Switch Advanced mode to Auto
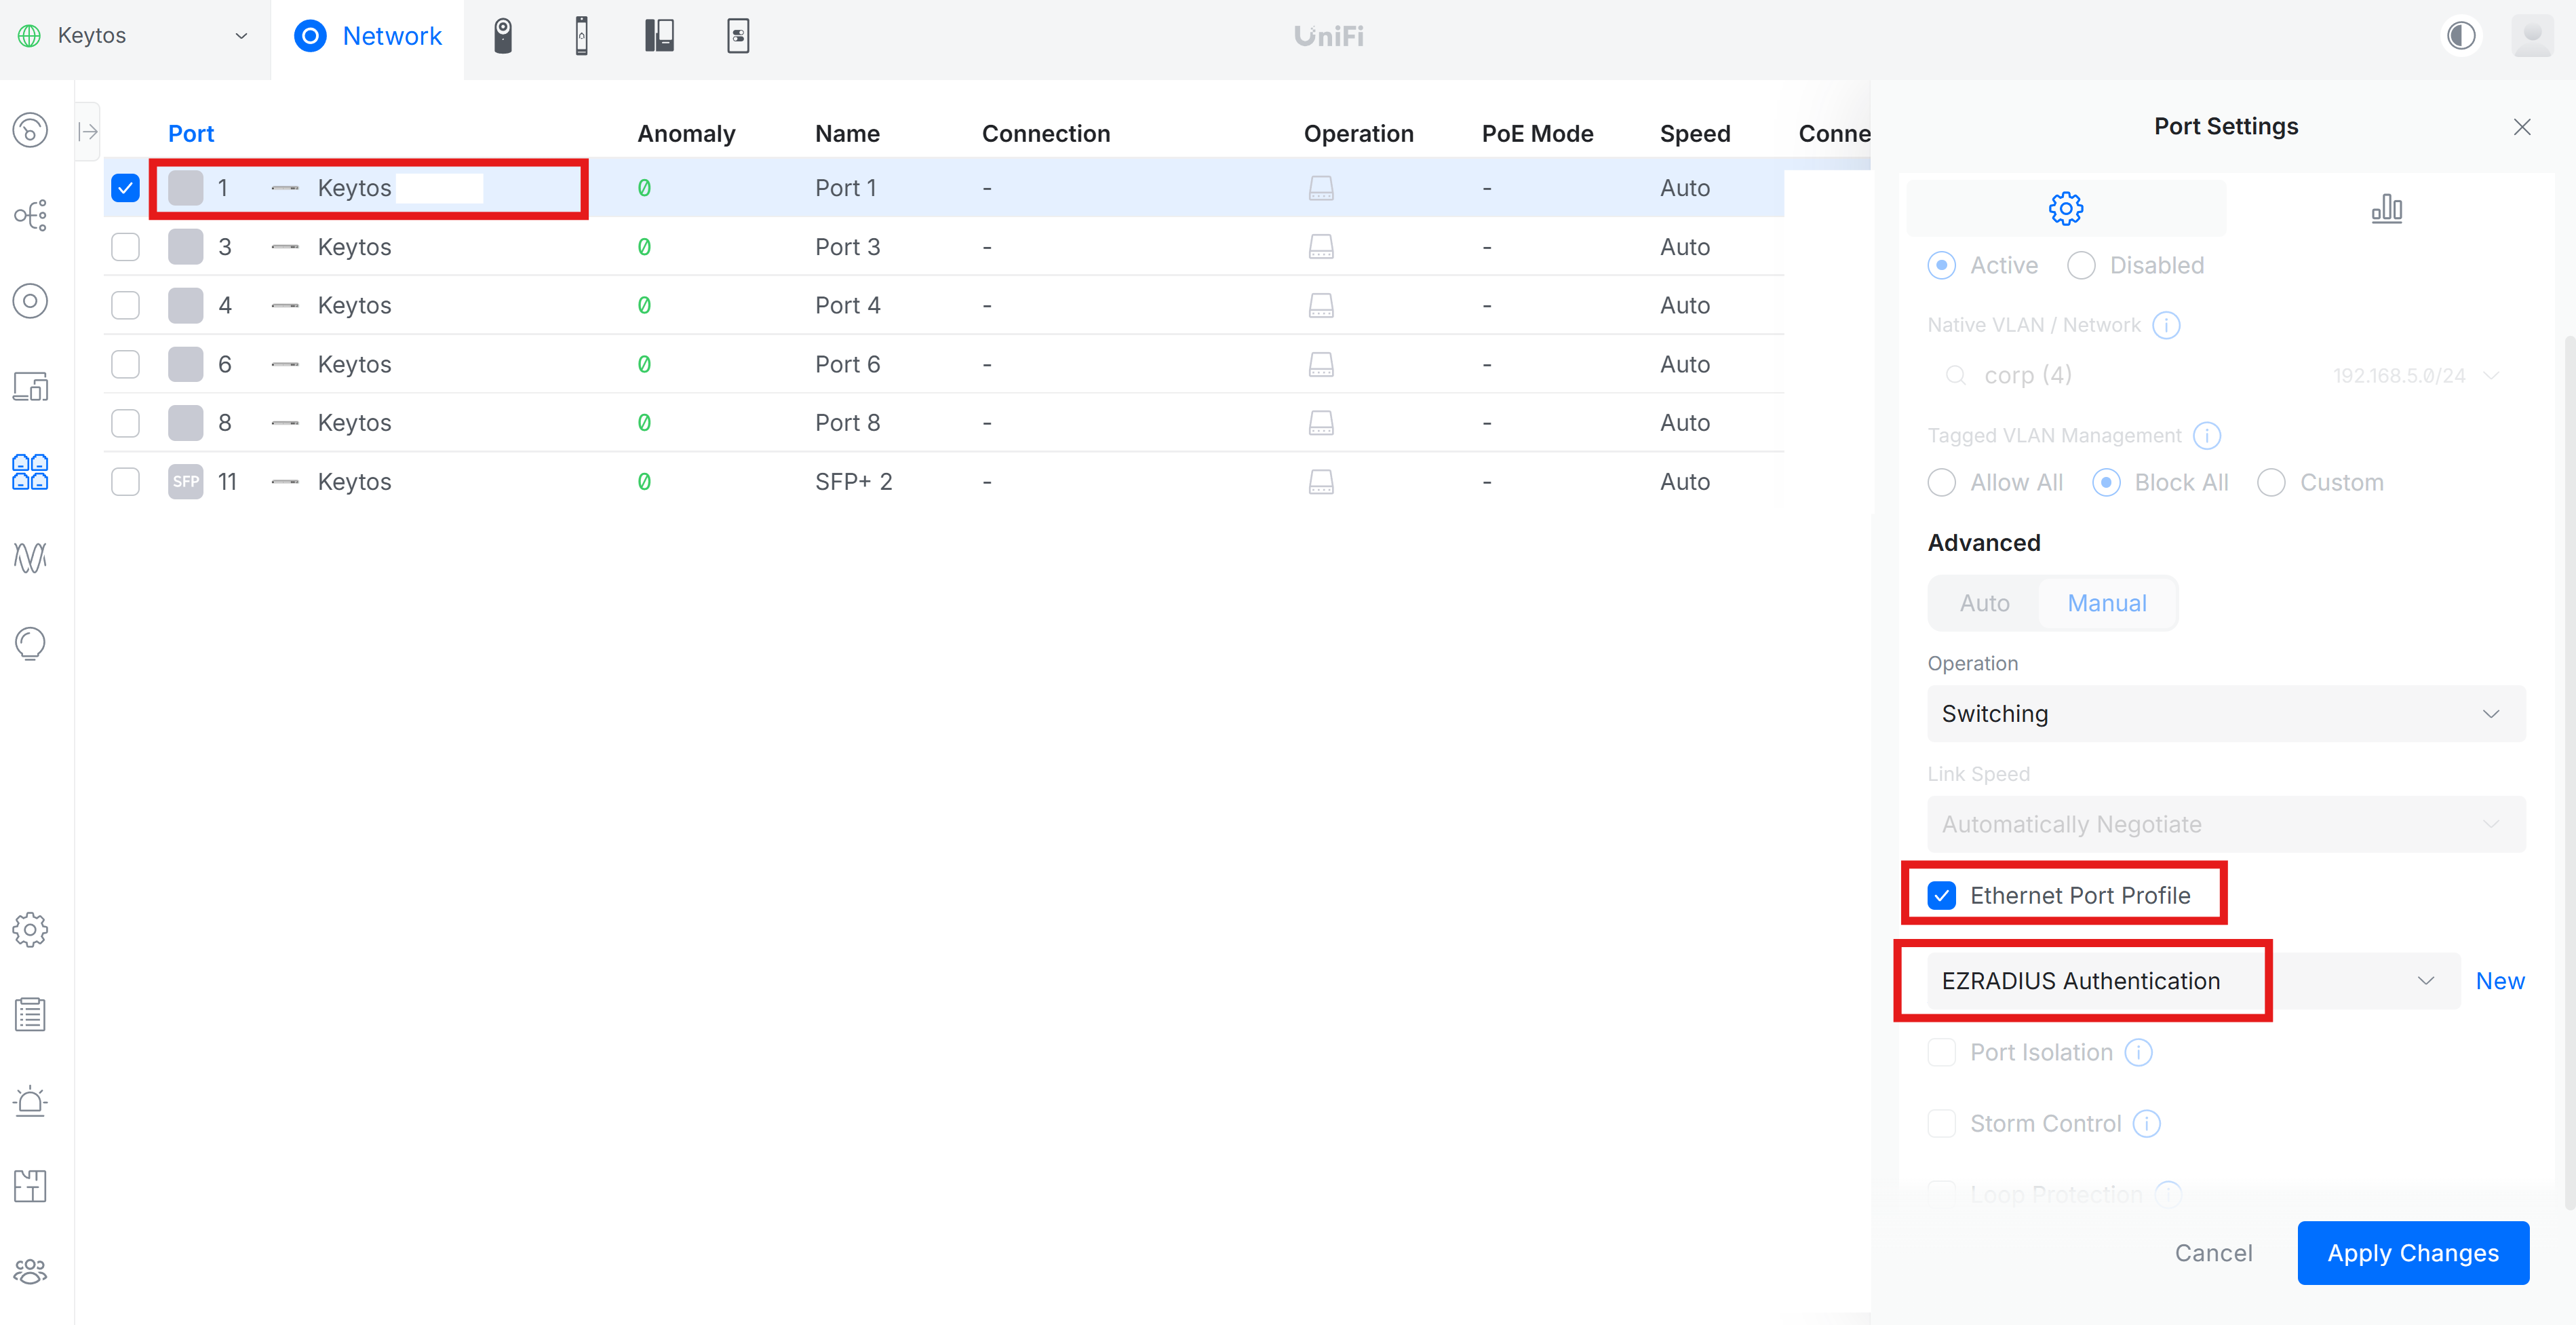Screen dimensions: 2576x1325 click(1984, 603)
